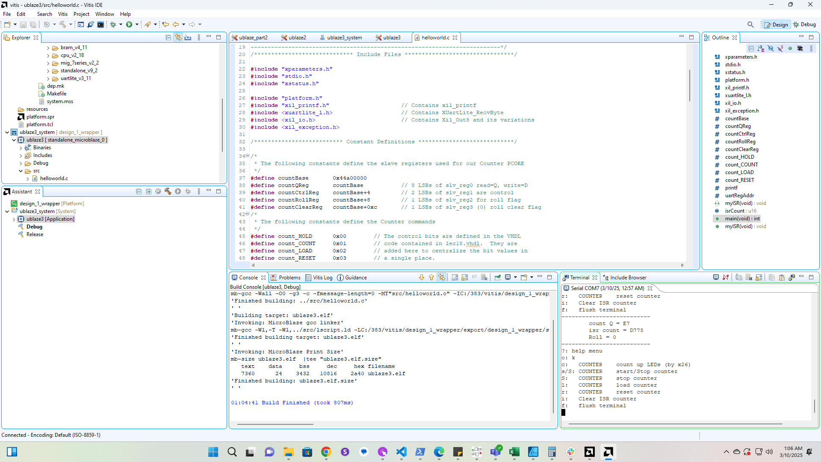The width and height of the screenshot is (821, 462).
Task: Click the Debug bug toolbar icon
Action: pos(113,24)
